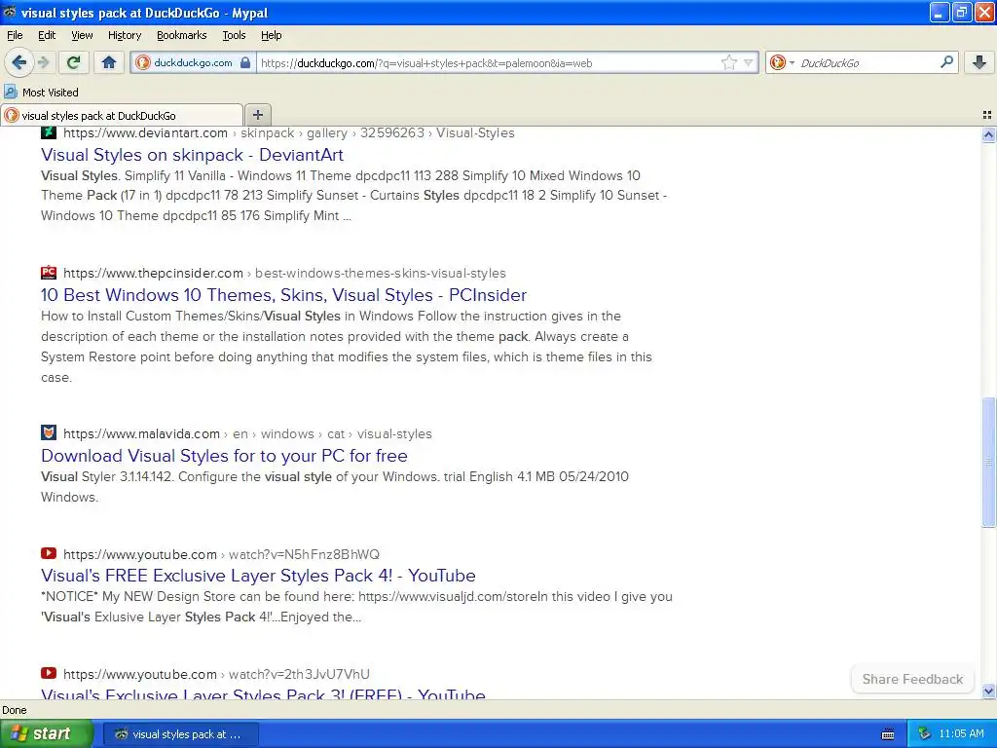The image size is (997, 748).
Task: Show all tabs grid icon
Action: (987, 115)
